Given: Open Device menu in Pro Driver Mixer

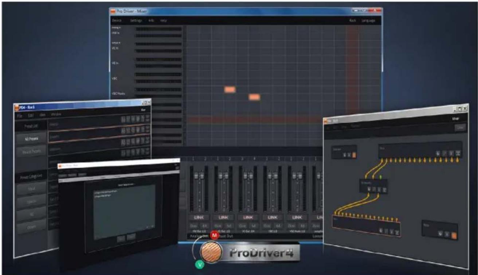Looking at the screenshot, I should pyautogui.click(x=117, y=20).
